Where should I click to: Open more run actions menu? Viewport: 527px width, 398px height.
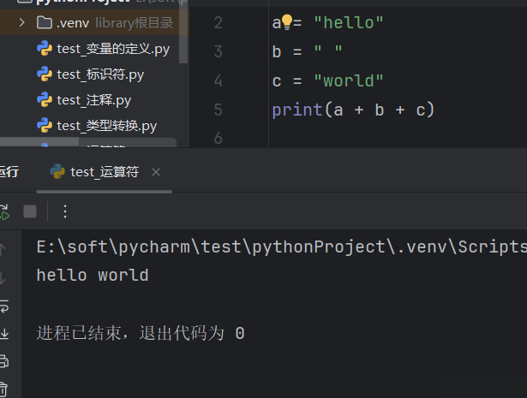(x=65, y=211)
